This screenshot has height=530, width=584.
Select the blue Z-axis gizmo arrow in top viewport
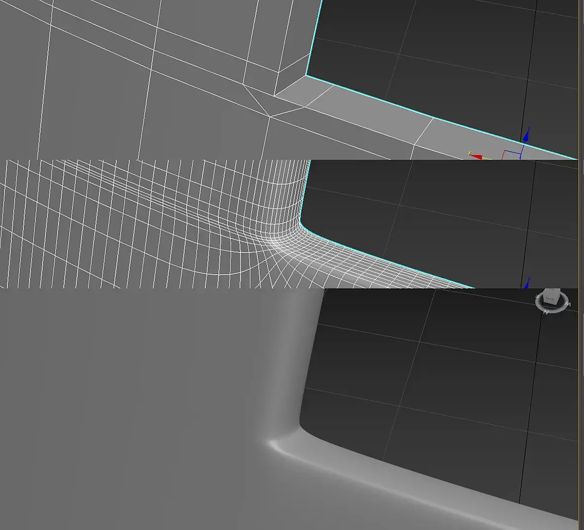[x=526, y=136]
